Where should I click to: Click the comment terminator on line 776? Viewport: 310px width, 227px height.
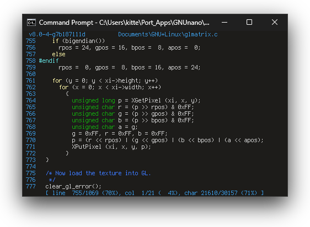pos(52,180)
